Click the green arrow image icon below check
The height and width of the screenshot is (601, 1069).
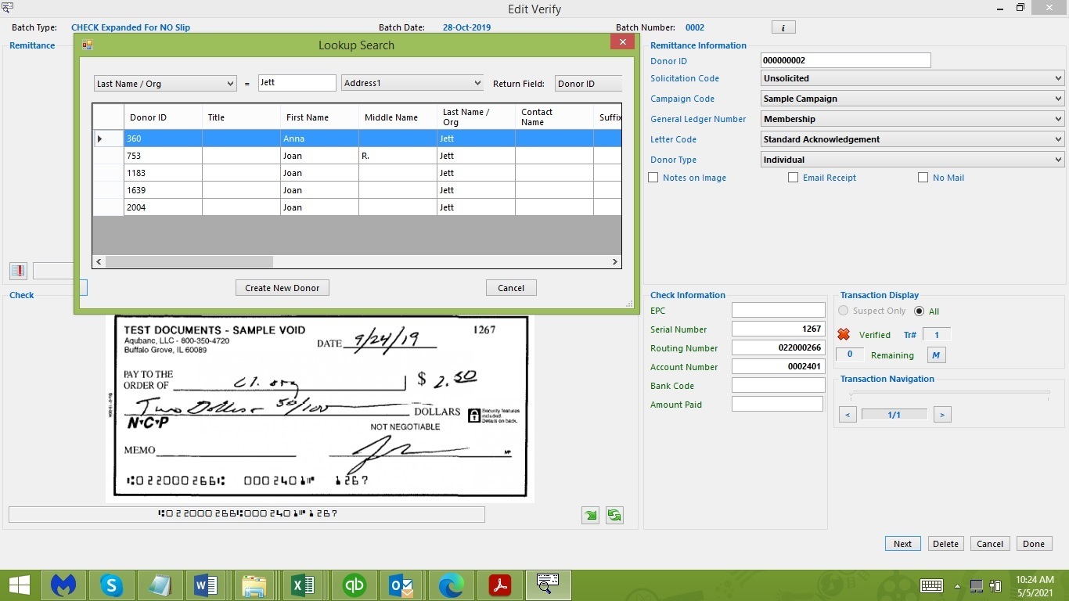590,515
